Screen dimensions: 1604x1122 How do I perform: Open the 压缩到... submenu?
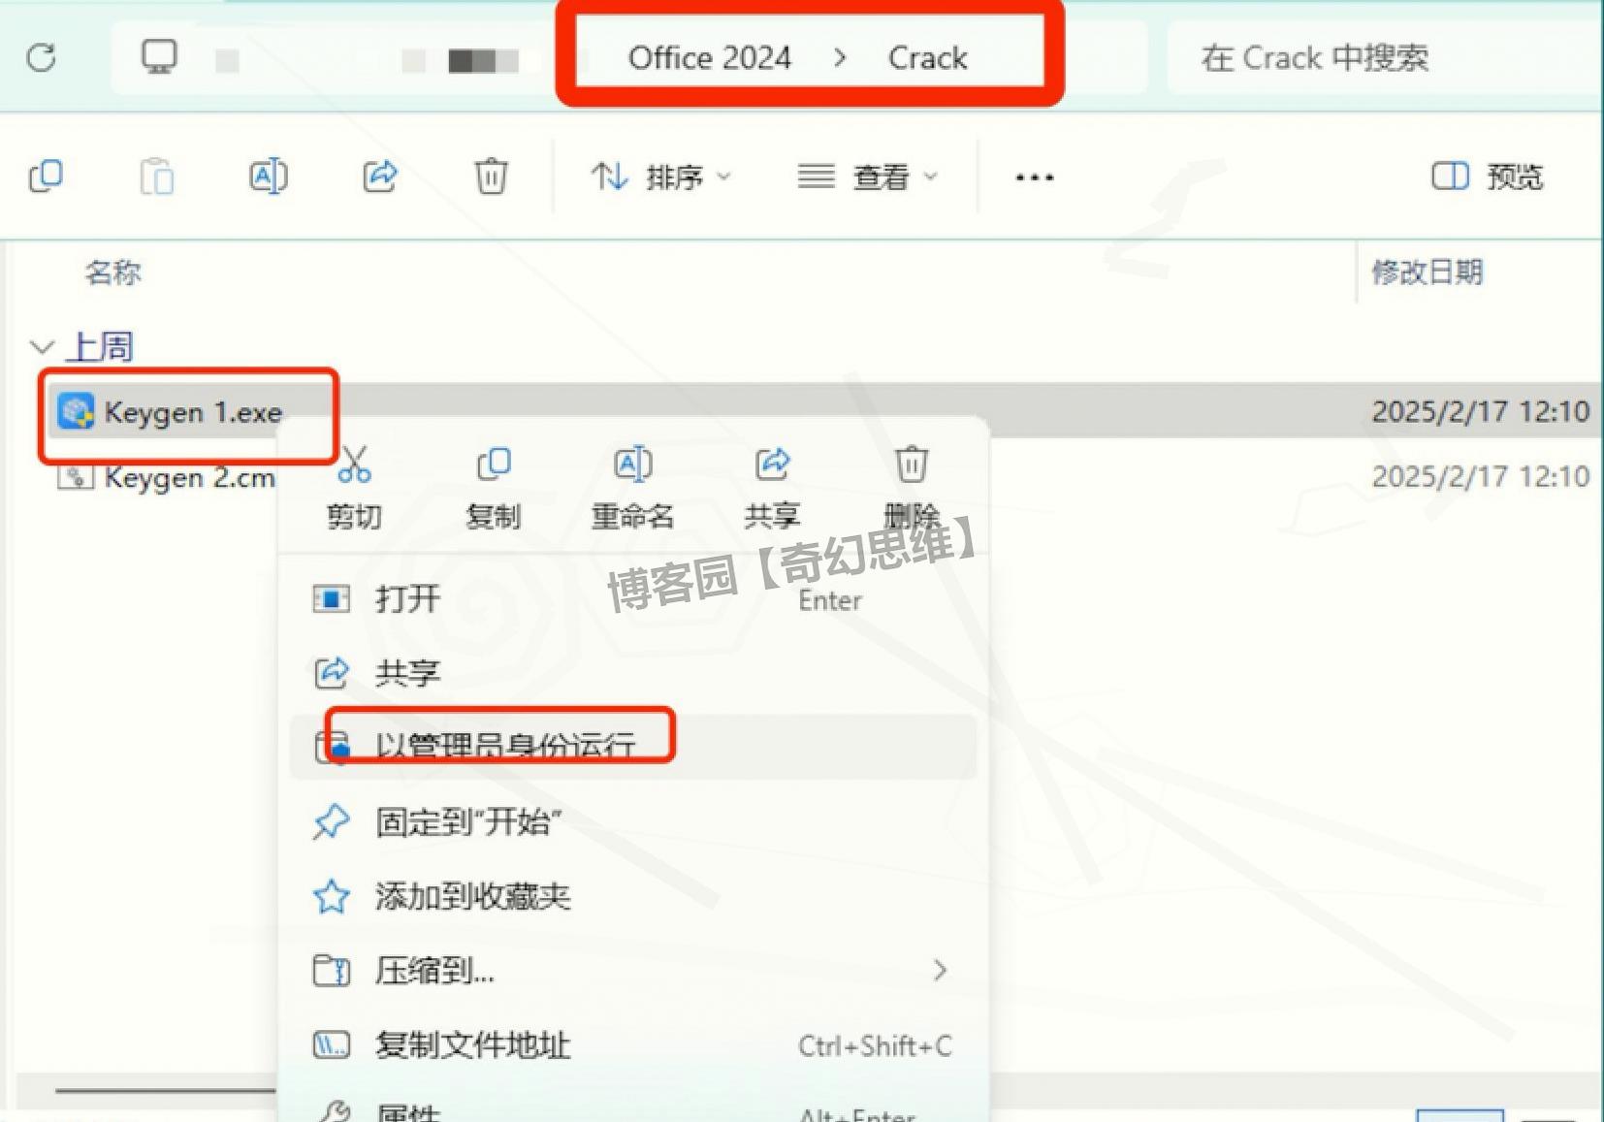click(x=632, y=970)
